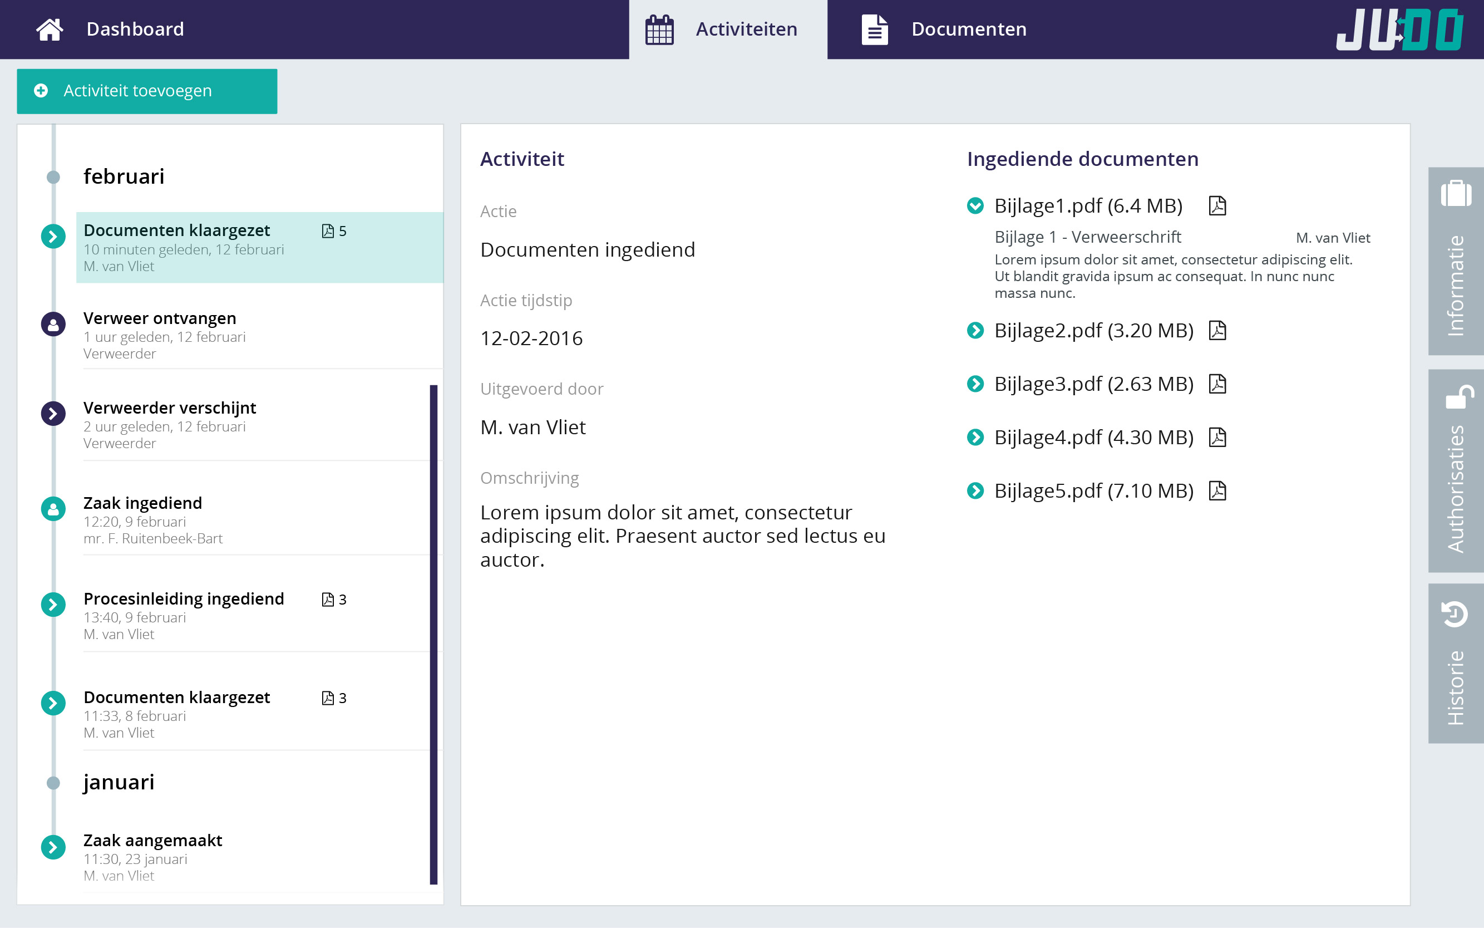Click the person icon beside Verweer ontvangen
This screenshot has height=928, width=1484.
pyautogui.click(x=53, y=324)
